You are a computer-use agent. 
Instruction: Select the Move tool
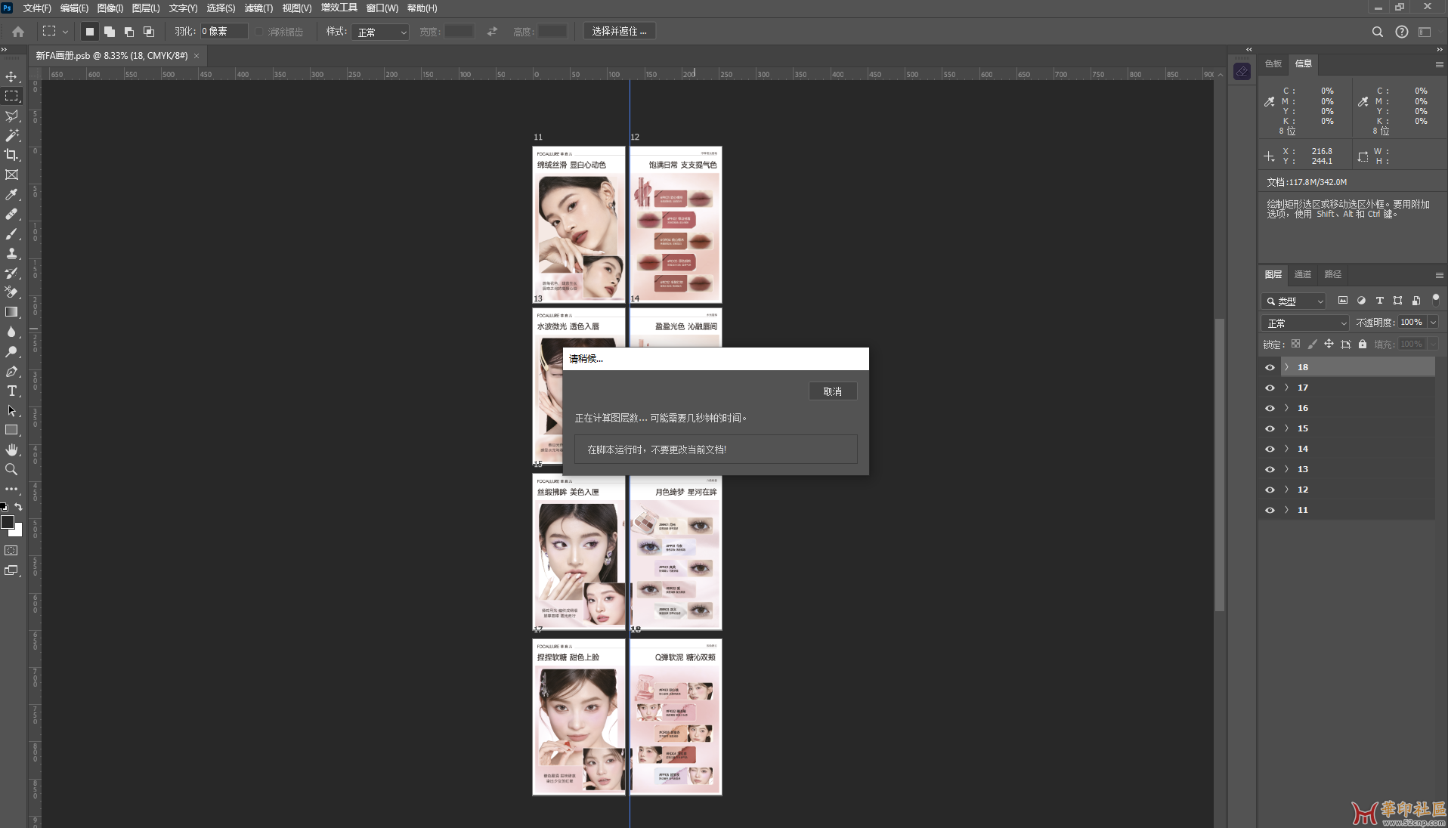(11, 76)
